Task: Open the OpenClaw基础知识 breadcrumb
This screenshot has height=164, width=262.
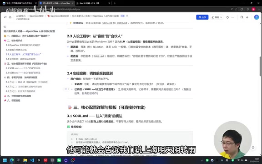Action: [58, 16]
